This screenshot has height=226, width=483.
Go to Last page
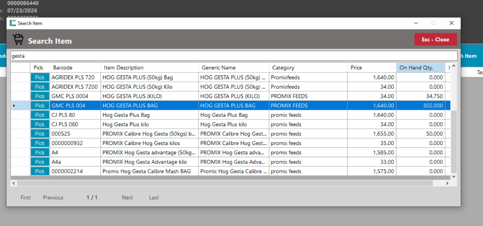[x=154, y=198]
